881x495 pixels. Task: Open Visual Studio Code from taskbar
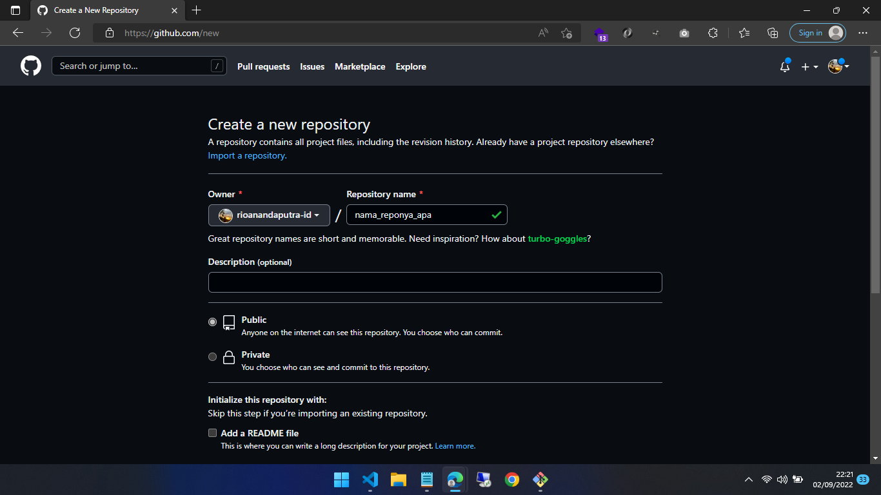(x=370, y=480)
